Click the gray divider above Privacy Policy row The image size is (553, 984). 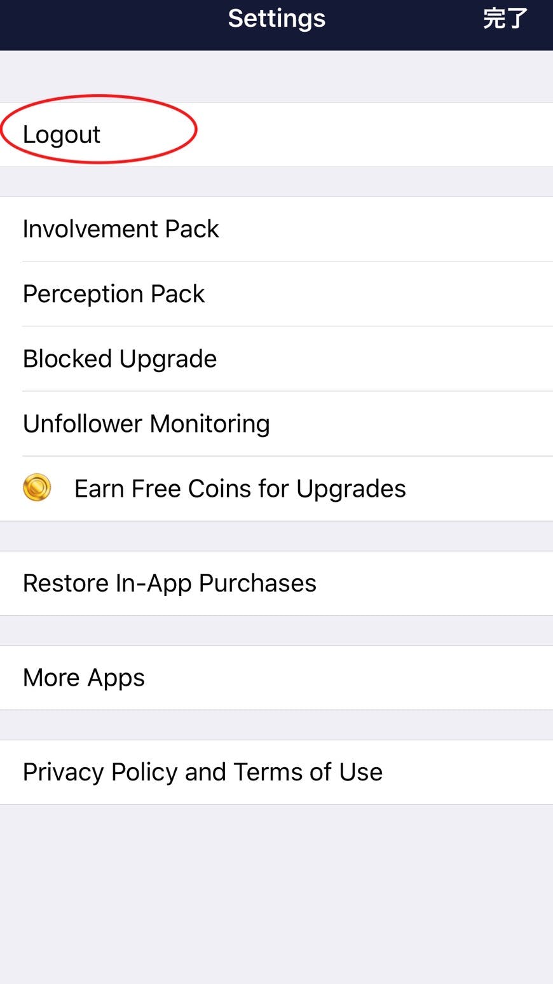pyautogui.click(x=276, y=724)
